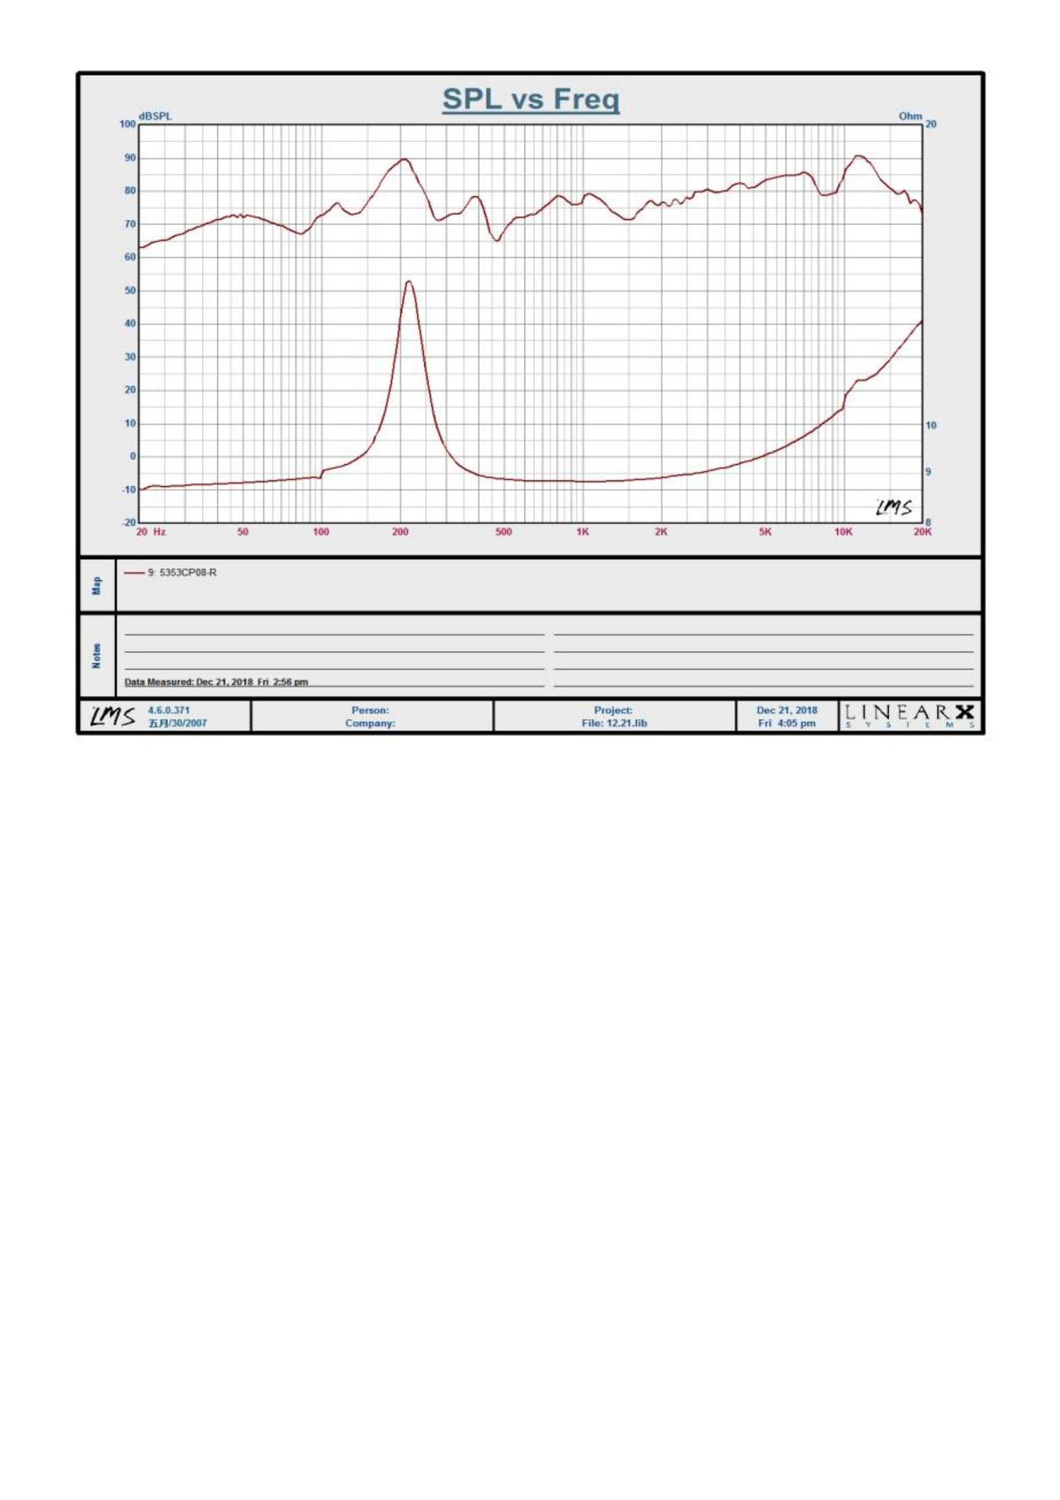Click the dBSPL axis unit label
This screenshot has height=1500, width=1060.
(155, 116)
